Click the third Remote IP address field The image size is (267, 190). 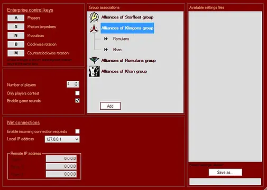click(61, 174)
